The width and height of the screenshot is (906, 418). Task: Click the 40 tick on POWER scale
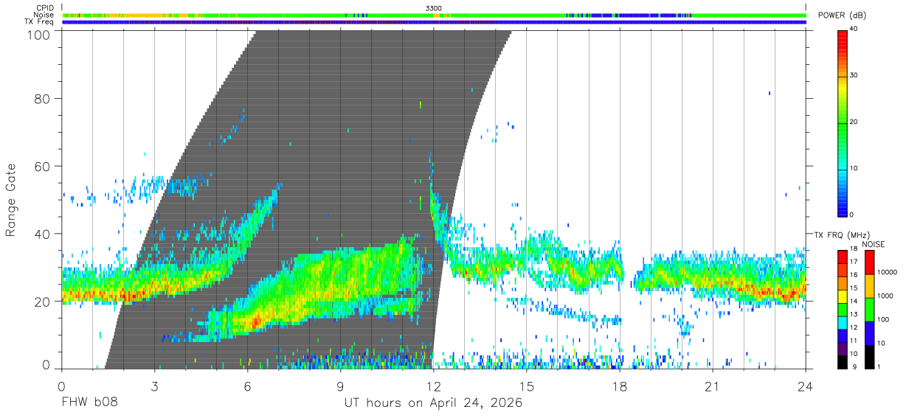pyautogui.click(x=854, y=29)
